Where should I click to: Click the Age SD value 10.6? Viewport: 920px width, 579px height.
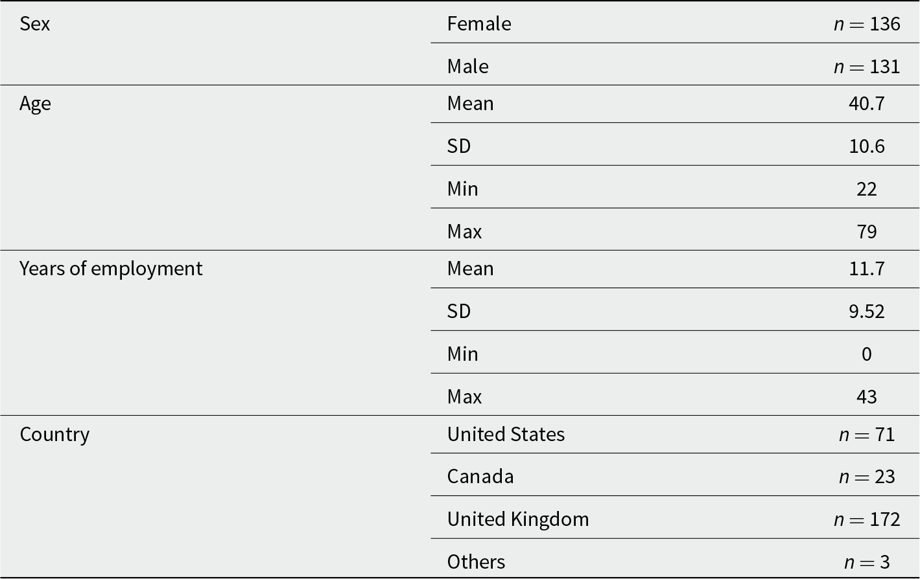click(867, 146)
